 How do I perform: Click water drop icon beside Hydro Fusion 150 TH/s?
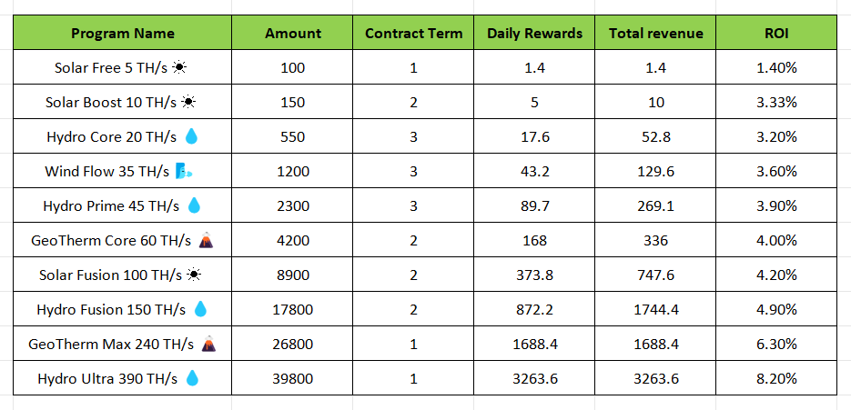200,309
